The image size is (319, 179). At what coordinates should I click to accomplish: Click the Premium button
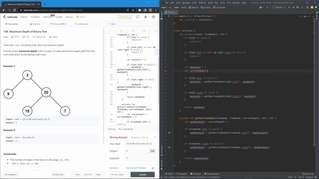tap(125, 17)
